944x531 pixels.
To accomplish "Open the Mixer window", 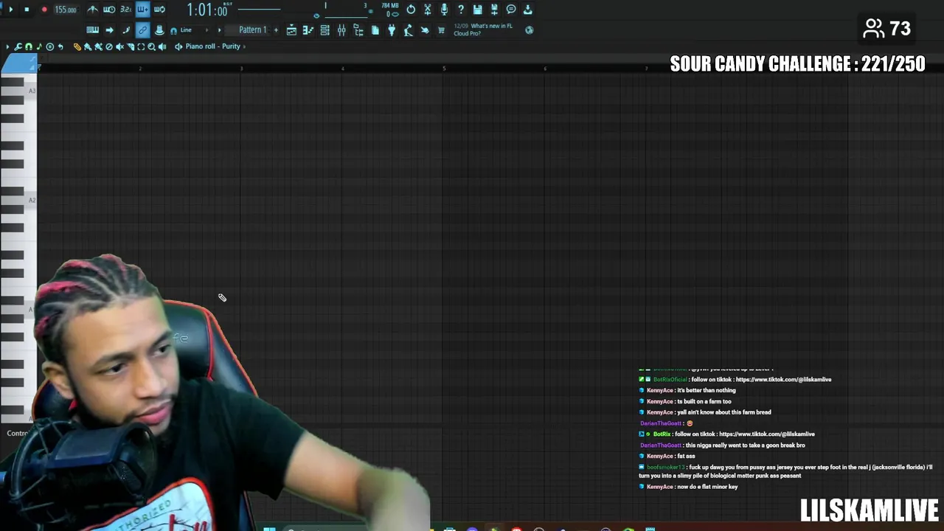I will pyautogui.click(x=341, y=30).
